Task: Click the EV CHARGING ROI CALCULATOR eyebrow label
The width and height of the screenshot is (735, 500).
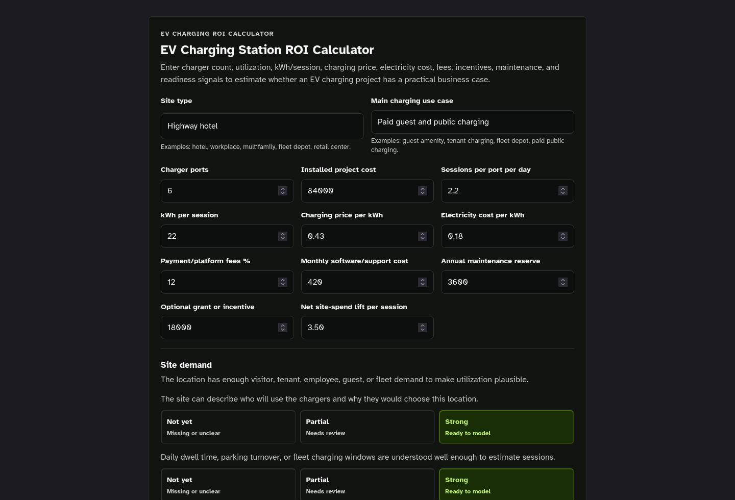Action: (217, 34)
